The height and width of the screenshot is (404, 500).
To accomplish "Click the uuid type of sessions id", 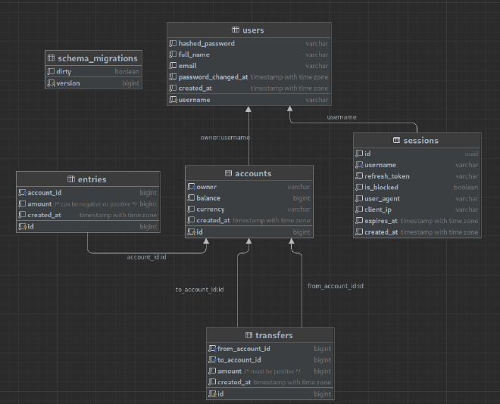I will [x=471, y=154].
